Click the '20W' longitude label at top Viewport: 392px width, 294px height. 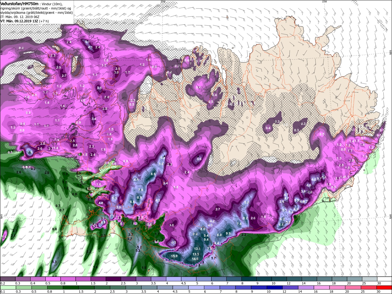(x=163, y=2)
